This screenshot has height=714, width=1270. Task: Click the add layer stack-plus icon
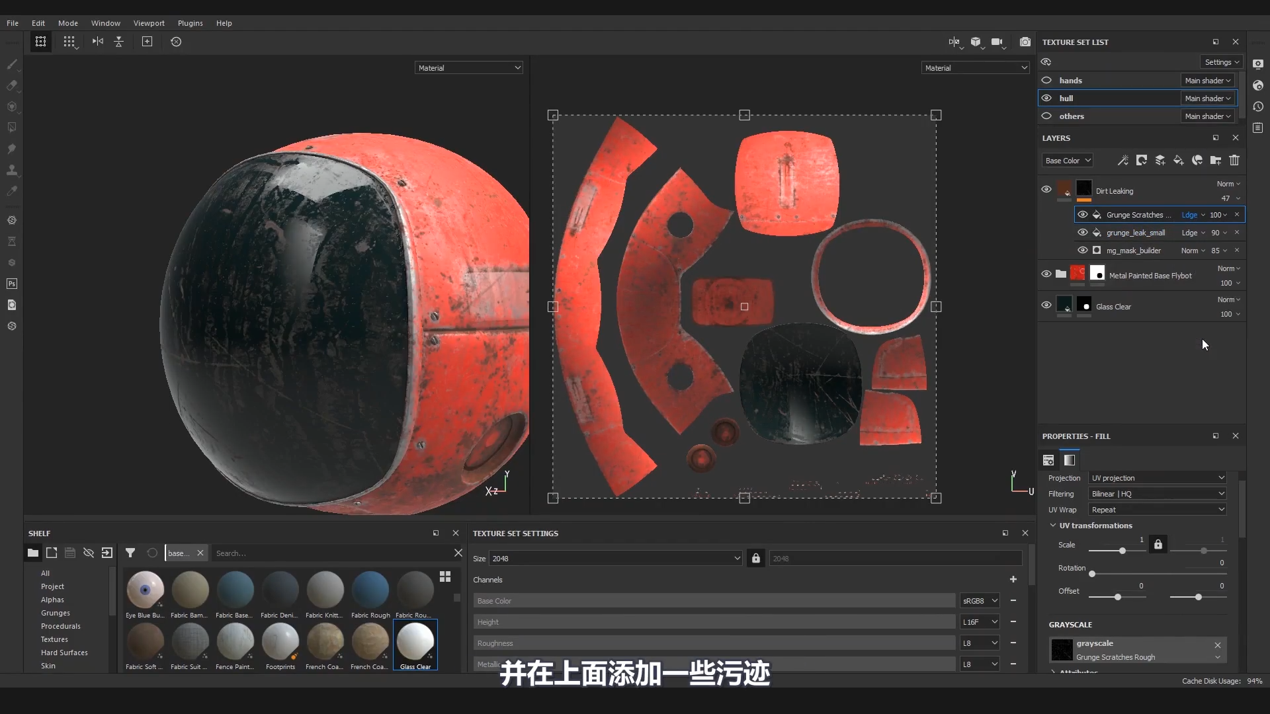pyautogui.click(x=1160, y=160)
